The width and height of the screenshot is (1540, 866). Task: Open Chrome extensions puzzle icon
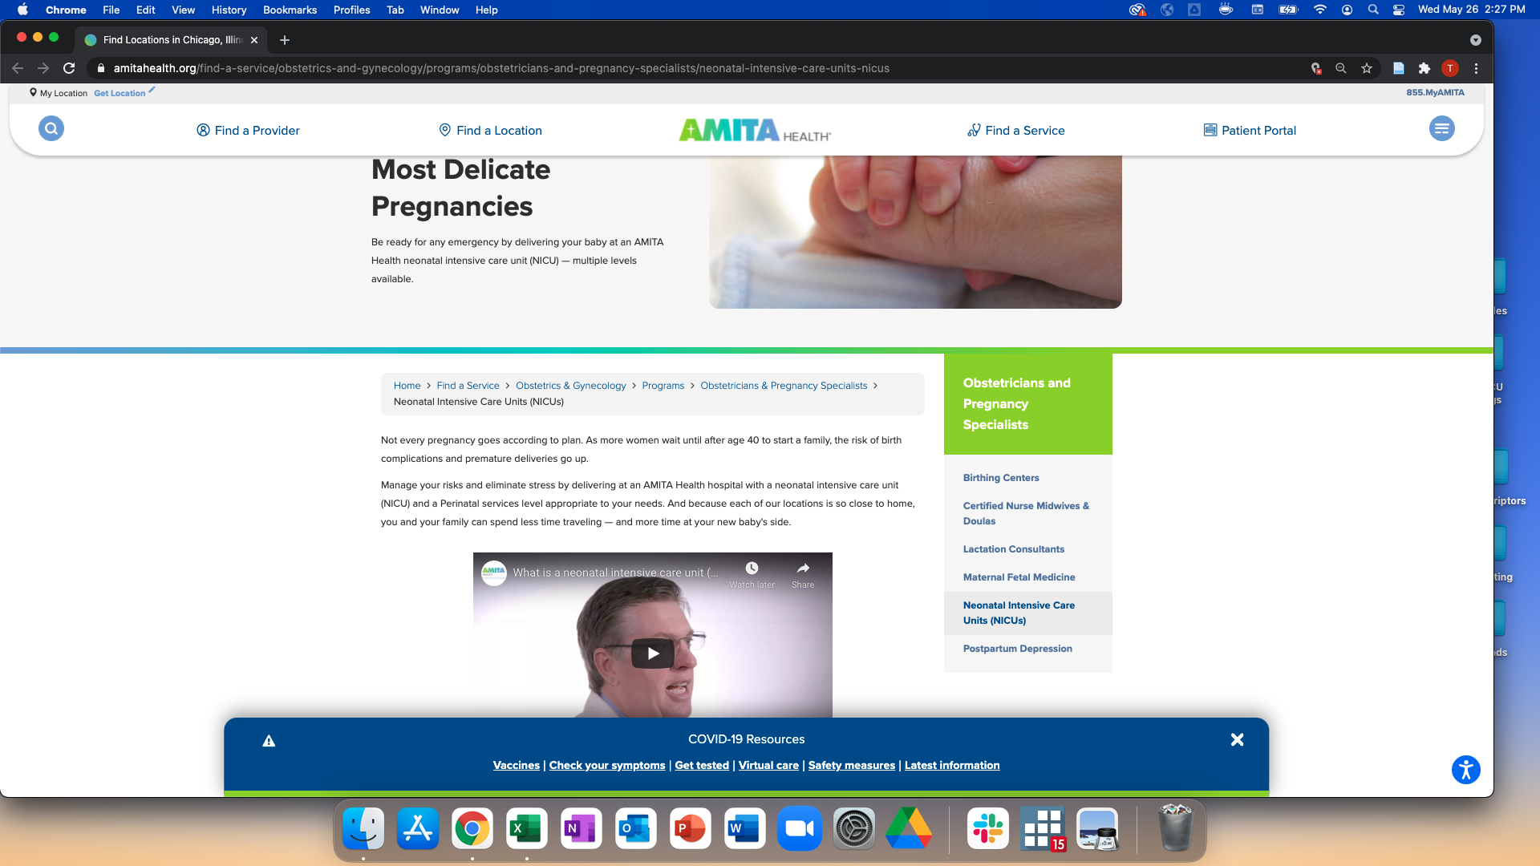point(1424,68)
